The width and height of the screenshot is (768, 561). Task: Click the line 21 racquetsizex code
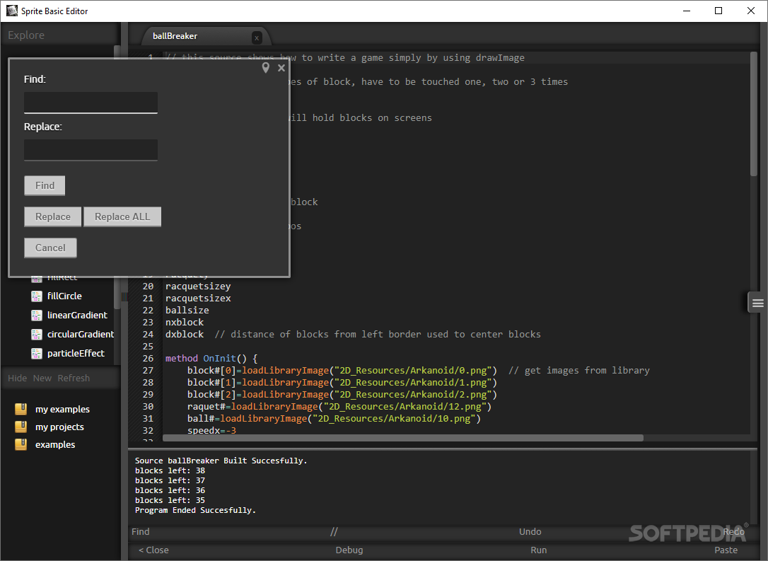pos(198,298)
